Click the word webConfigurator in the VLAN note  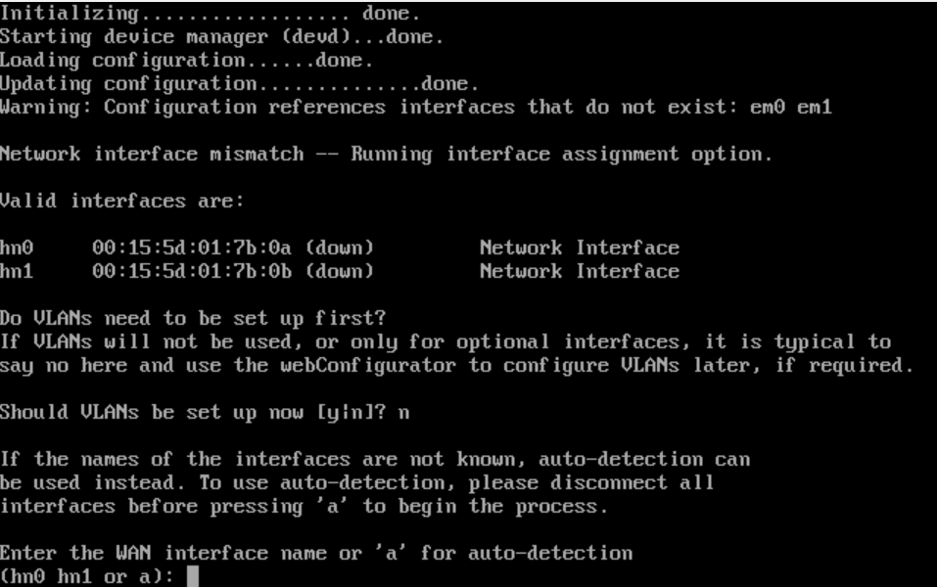pos(368,366)
